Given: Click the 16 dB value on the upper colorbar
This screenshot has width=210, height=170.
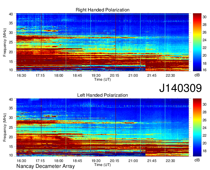Looking at the screenshot, I should coord(204,70).
